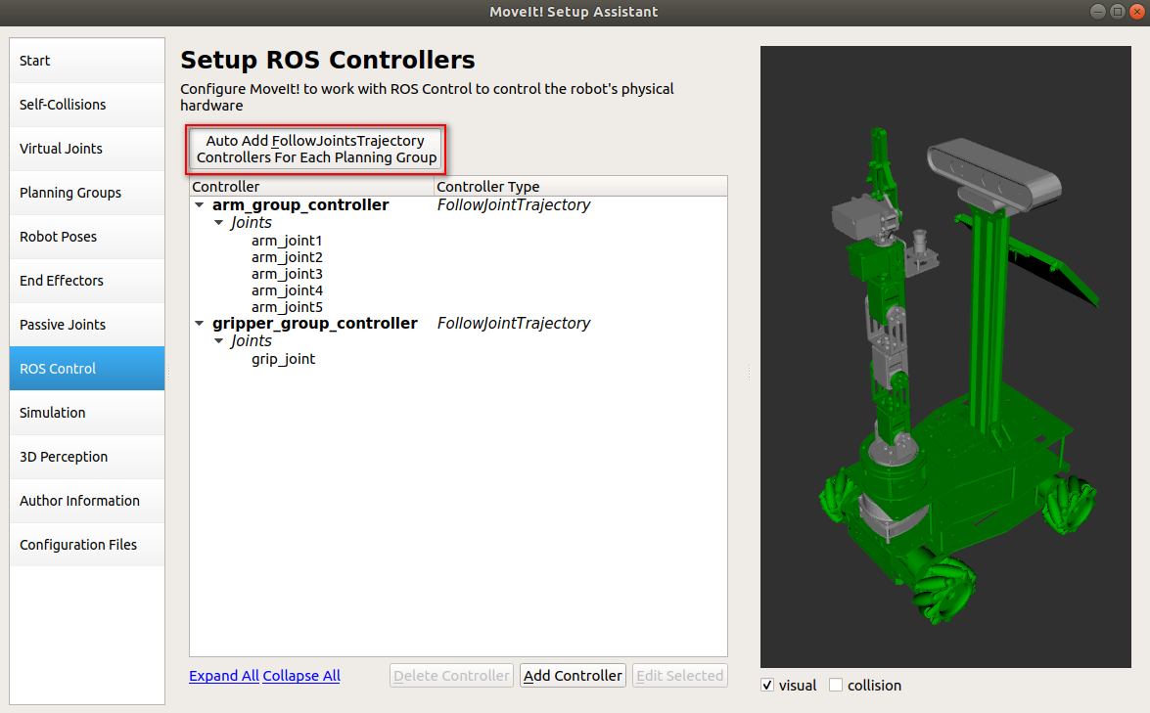Screen dimensions: 1150x713
Task: Select End Effectors in sidebar
Action: coord(87,281)
